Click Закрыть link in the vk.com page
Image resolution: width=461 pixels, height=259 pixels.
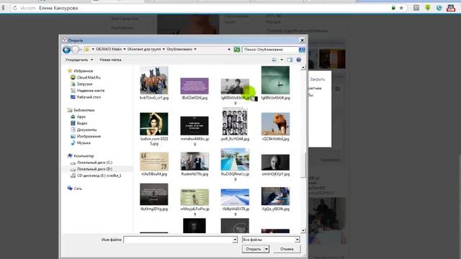coord(317,79)
